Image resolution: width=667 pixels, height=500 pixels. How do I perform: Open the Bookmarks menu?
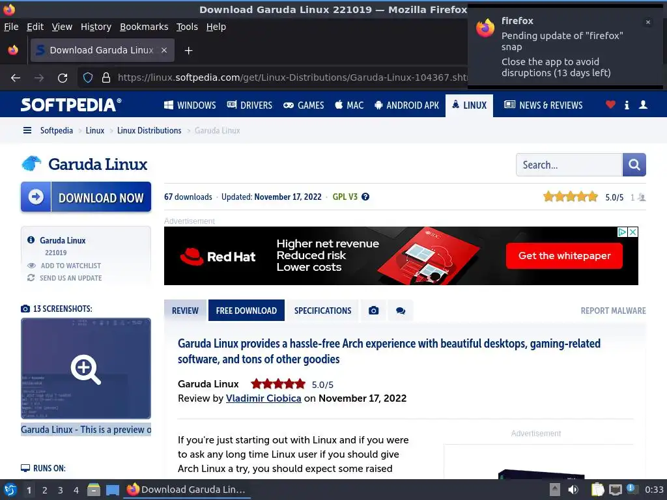pyautogui.click(x=144, y=27)
